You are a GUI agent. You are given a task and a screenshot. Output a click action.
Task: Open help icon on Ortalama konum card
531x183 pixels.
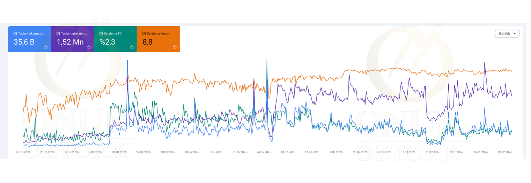tap(175, 47)
